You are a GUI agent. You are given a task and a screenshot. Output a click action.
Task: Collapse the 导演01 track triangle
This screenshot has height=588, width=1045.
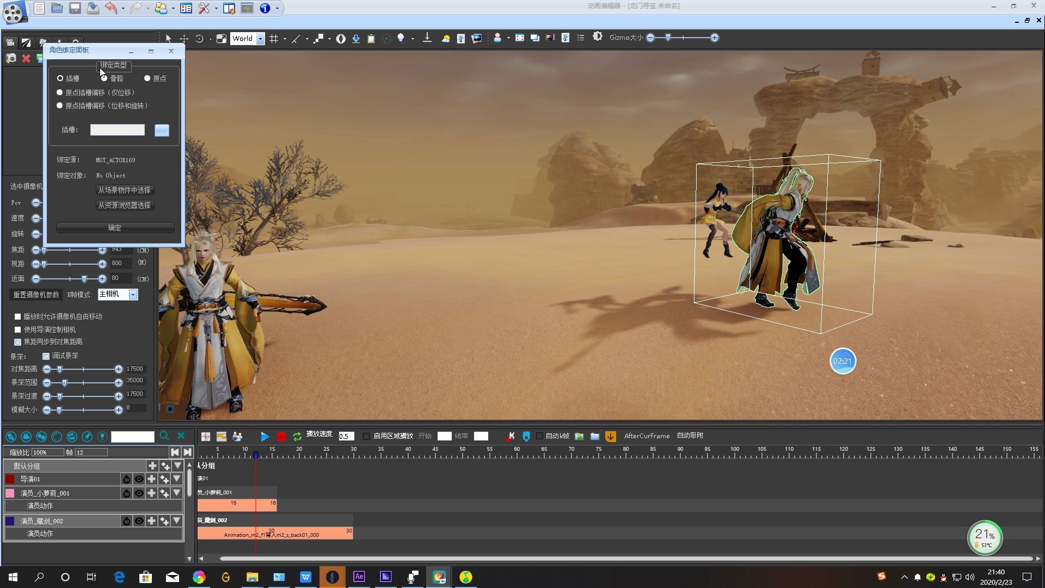pyautogui.click(x=177, y=479)
